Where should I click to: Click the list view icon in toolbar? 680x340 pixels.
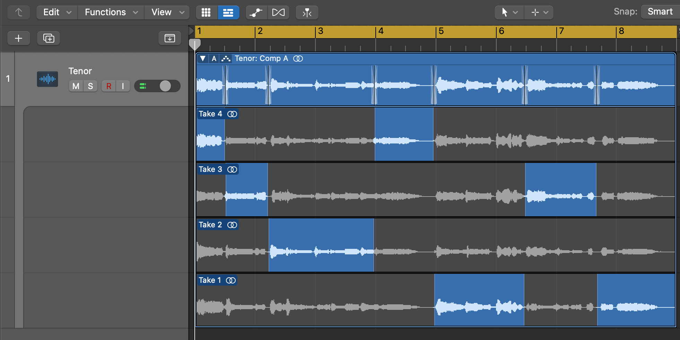pyautogui.click(x=228, y=12)
